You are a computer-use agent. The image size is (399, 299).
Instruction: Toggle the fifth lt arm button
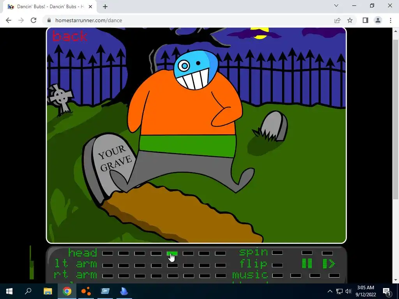[172, 266]
